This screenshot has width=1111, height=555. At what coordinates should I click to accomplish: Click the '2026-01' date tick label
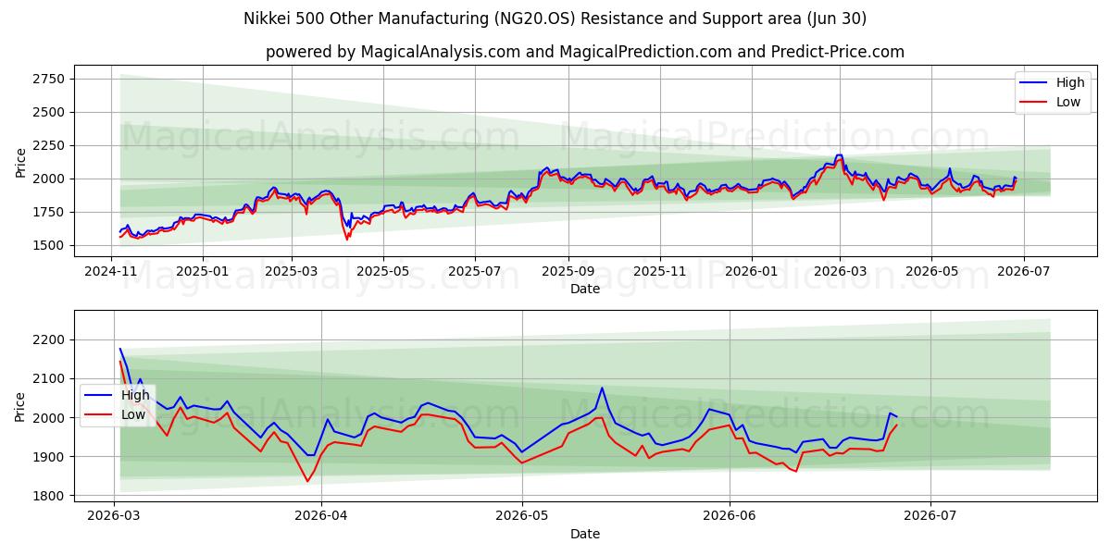pyautogui.click(x=751, y=273)
